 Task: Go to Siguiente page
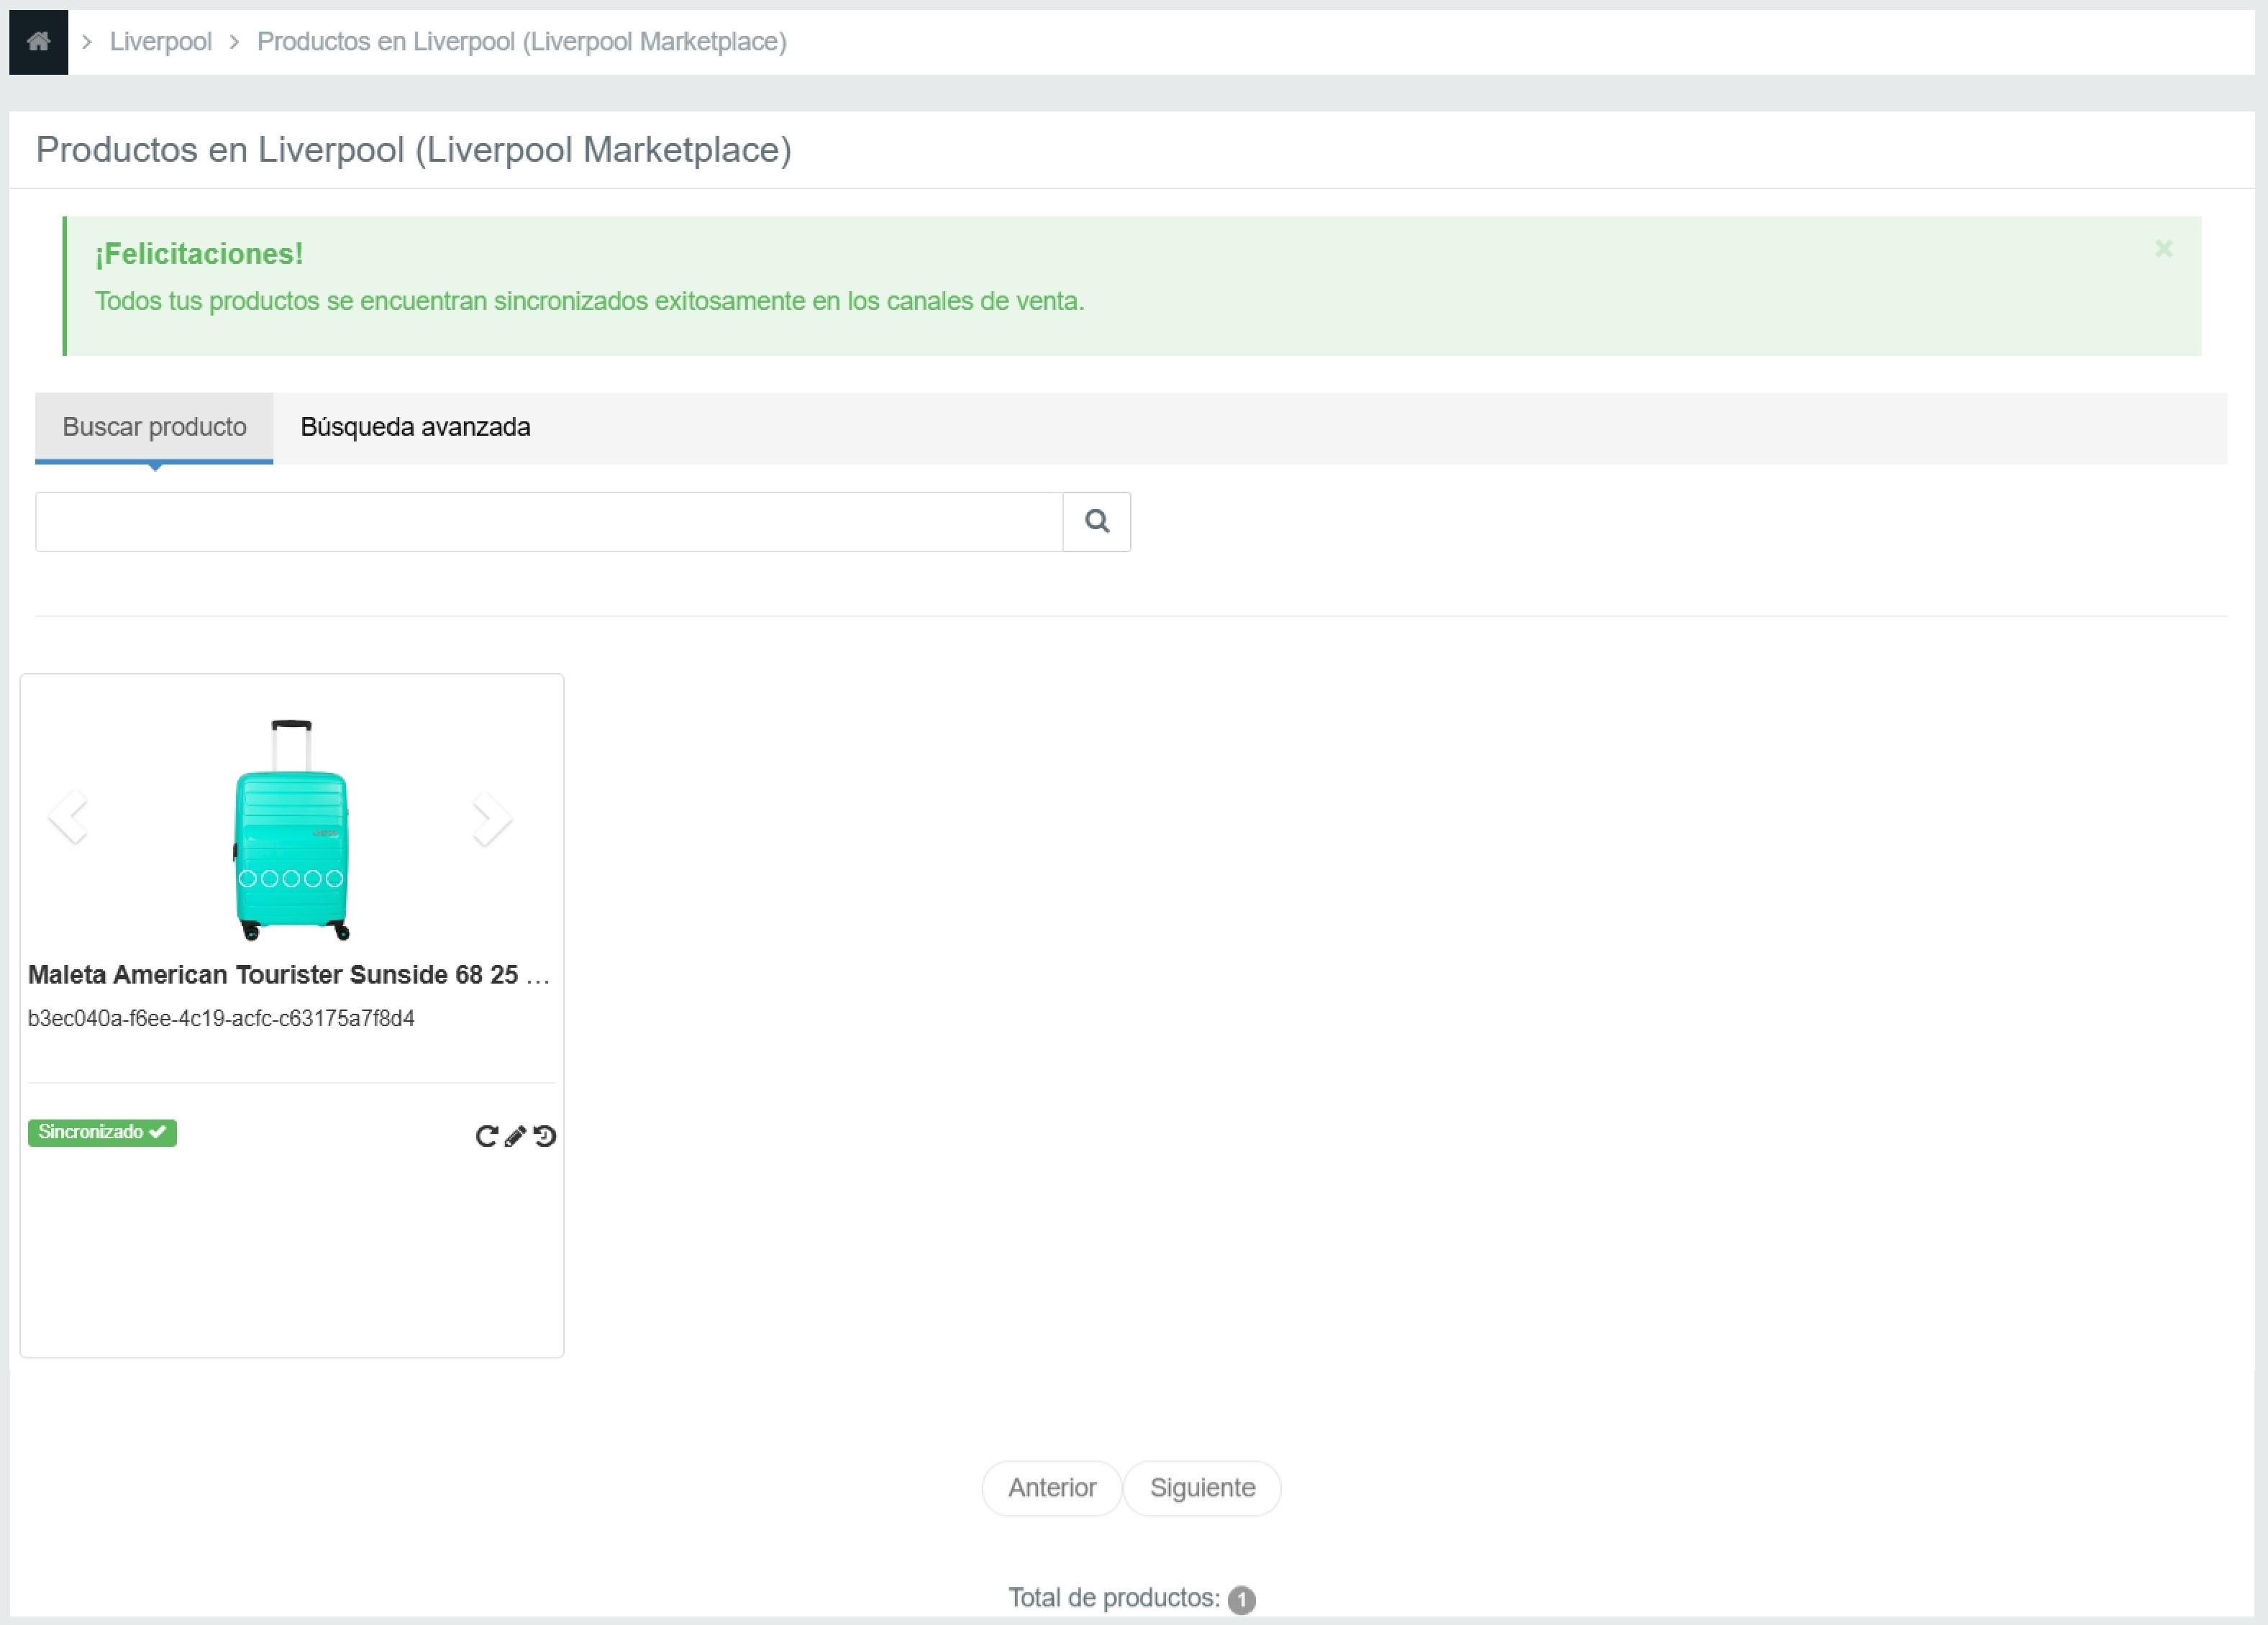[1202, 1488]
